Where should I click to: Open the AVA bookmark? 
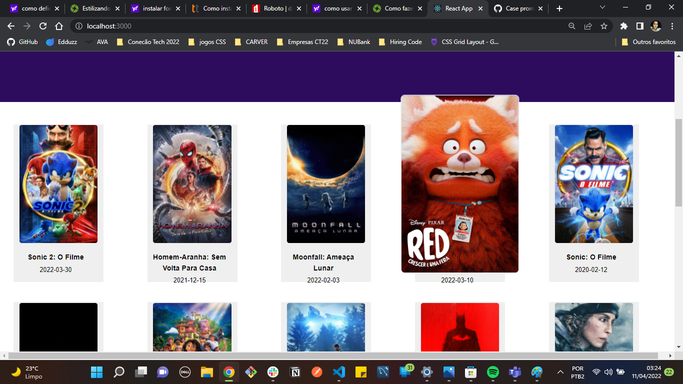tap(96, 42)
